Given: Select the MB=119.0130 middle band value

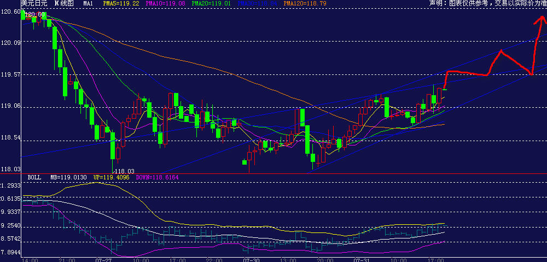Looking at the screenshot, I should coord(69,177).
